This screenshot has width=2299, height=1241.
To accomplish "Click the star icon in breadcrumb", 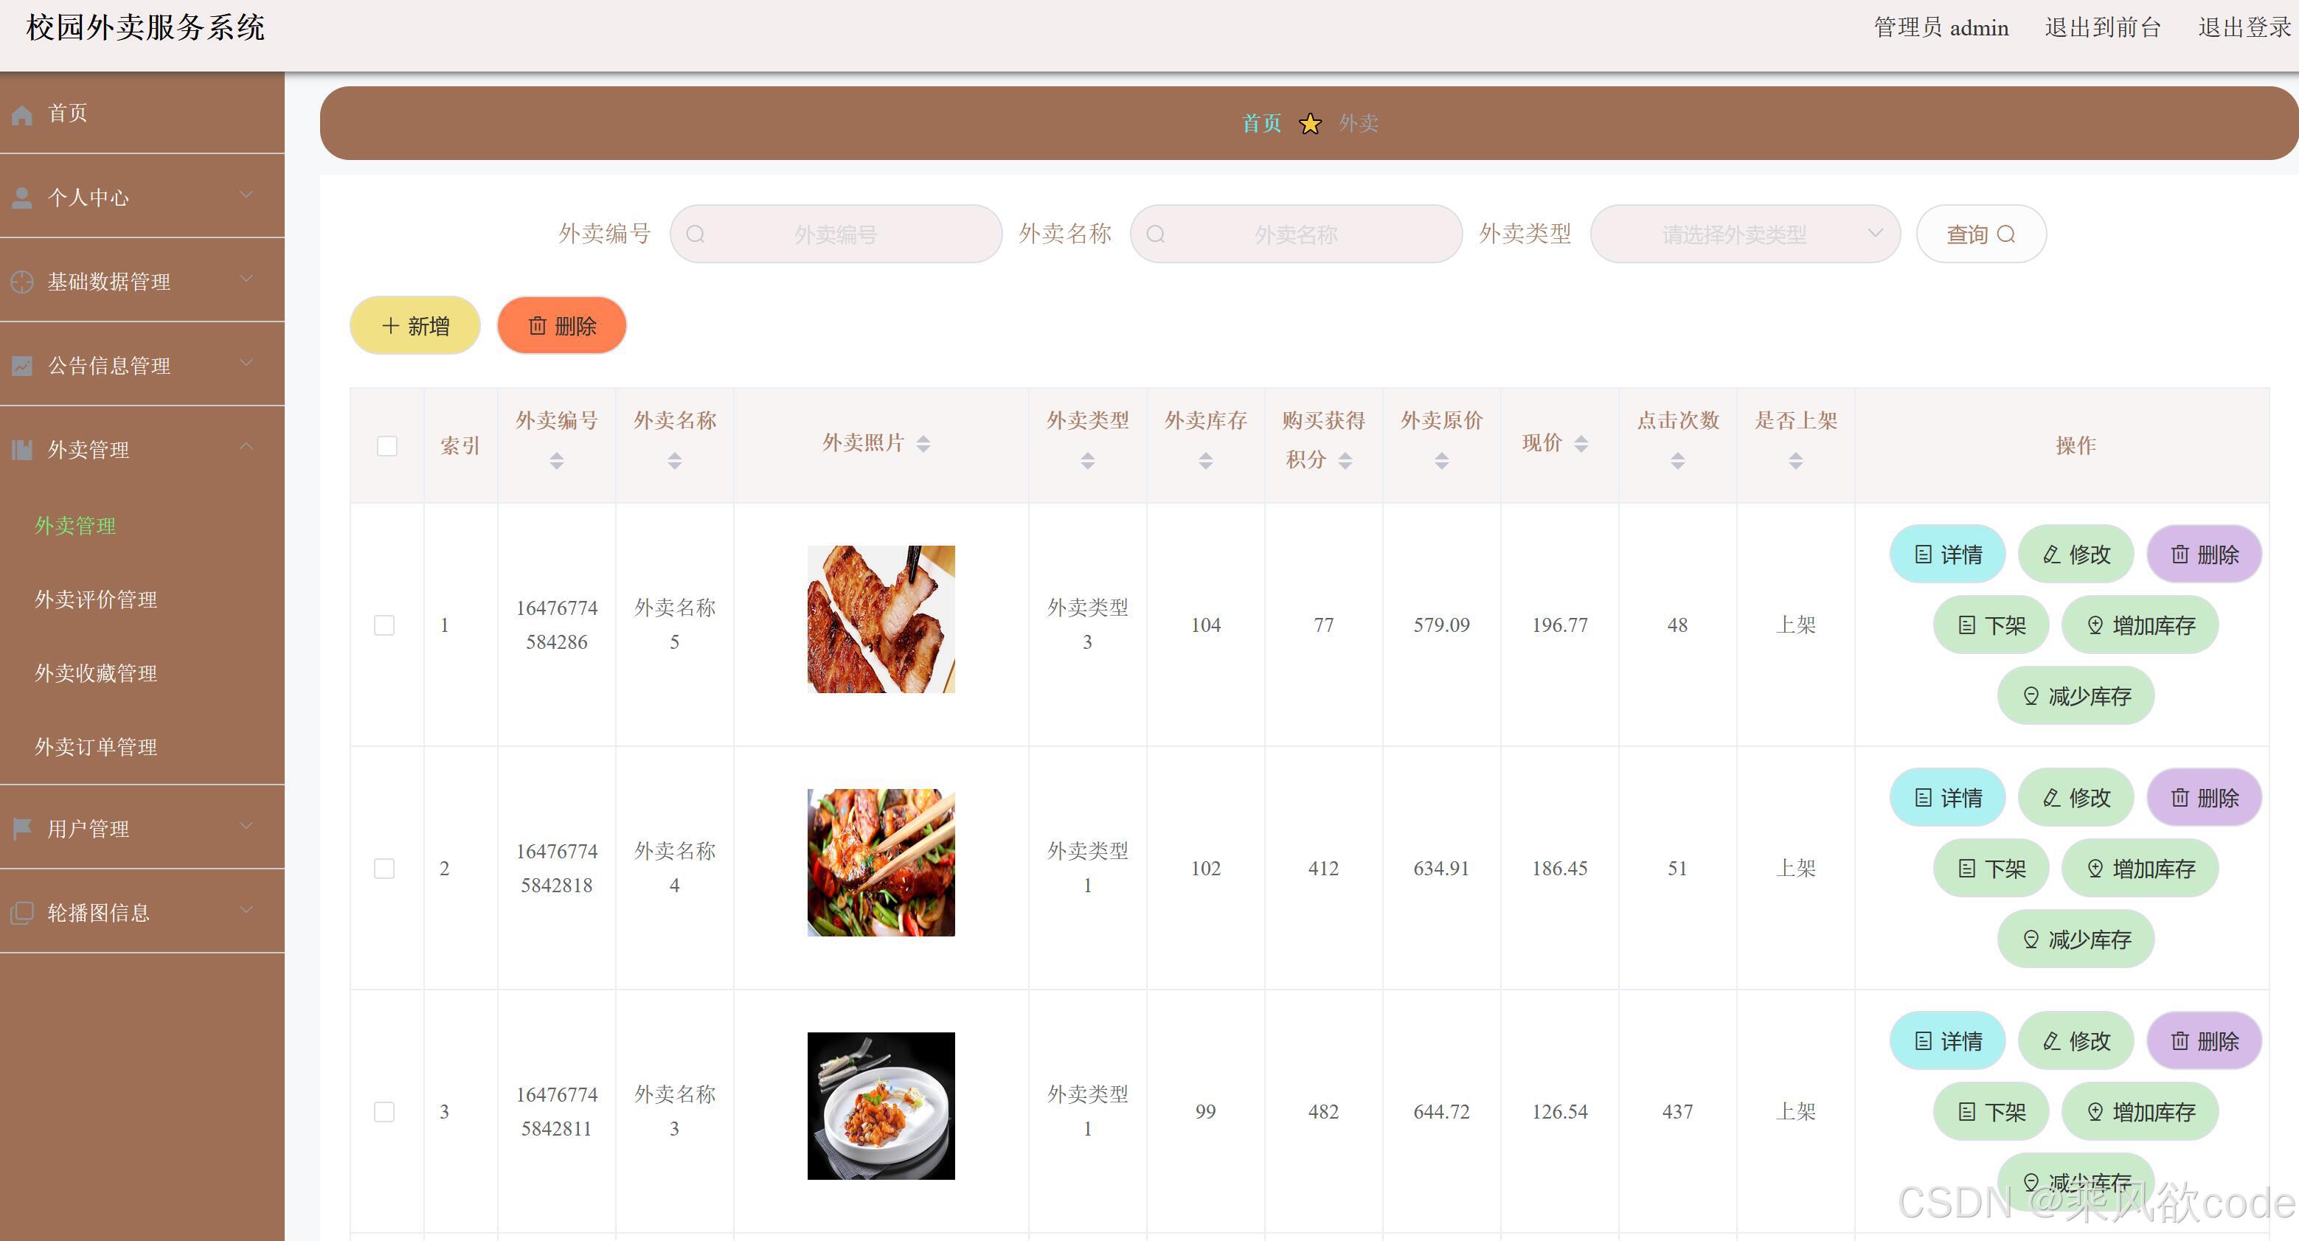I will (x=1309, y=124).
